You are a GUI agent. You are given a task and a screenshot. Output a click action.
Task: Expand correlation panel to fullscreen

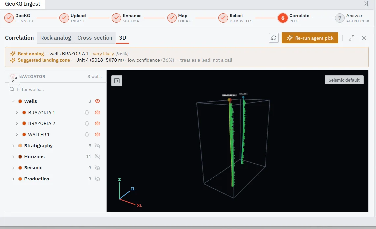[351, 38]
